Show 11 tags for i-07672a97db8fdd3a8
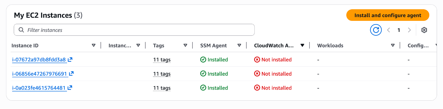Viewport: 443px width, 109px height. [162, 60]
